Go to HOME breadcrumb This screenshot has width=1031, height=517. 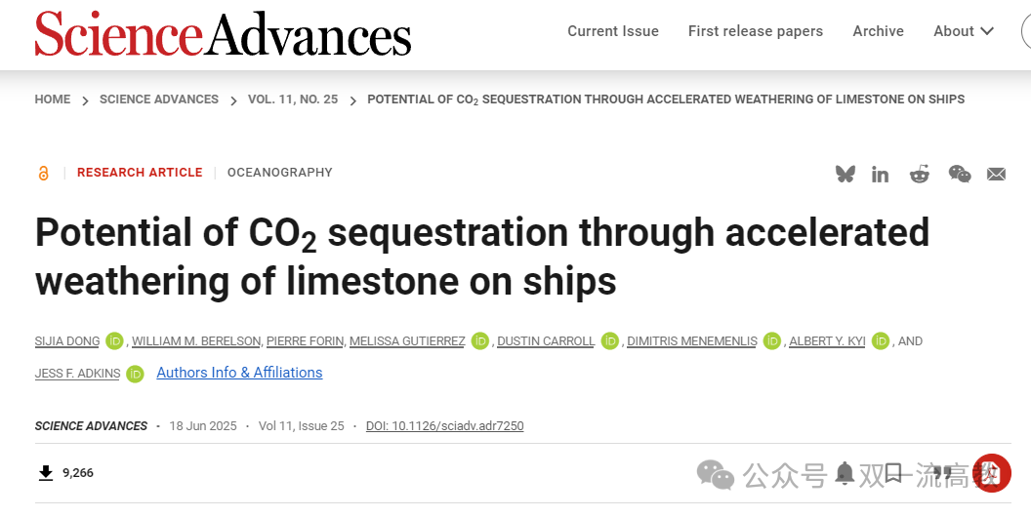[53, 99]
